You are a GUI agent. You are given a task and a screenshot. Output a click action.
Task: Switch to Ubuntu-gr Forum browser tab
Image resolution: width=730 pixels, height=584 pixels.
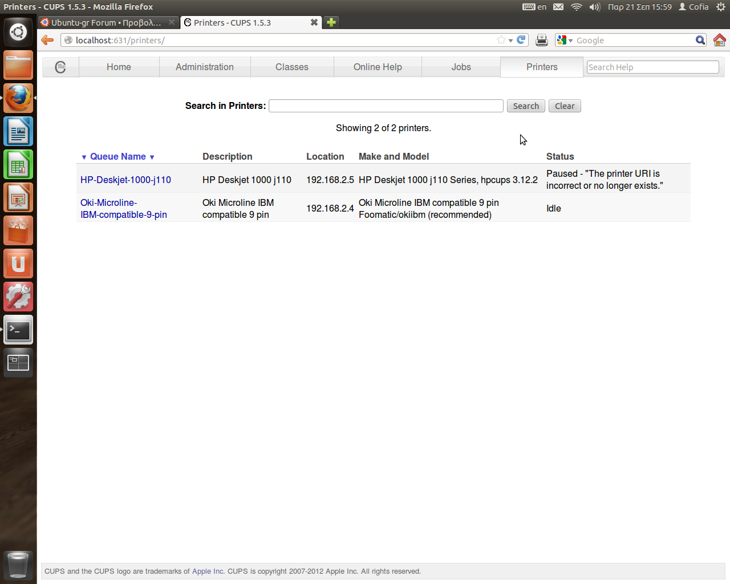pos(106,23)
